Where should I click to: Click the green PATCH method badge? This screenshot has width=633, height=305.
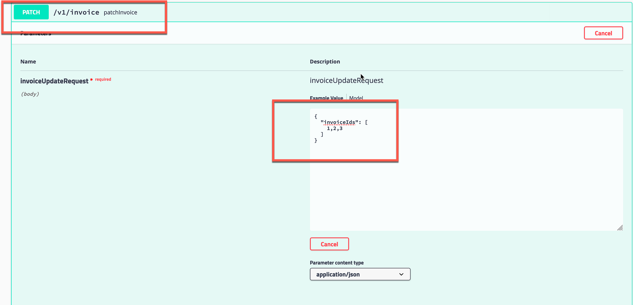[31, 12]
